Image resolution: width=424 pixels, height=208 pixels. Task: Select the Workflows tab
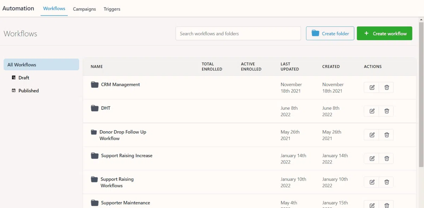[x=54, y=8]
